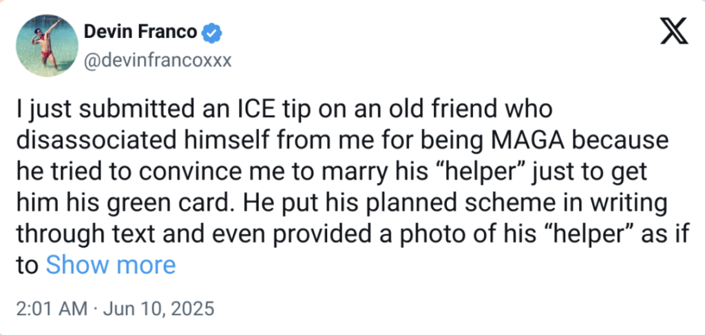Click the blue verified badge
Viewport: 705px width, 335px height.
(x=211, y=33)
